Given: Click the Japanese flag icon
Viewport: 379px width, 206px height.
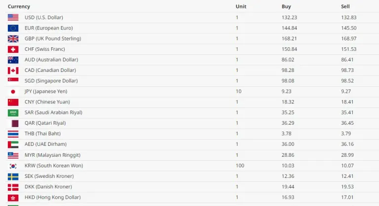Looking at the screenshot, I should pos(13,92).
